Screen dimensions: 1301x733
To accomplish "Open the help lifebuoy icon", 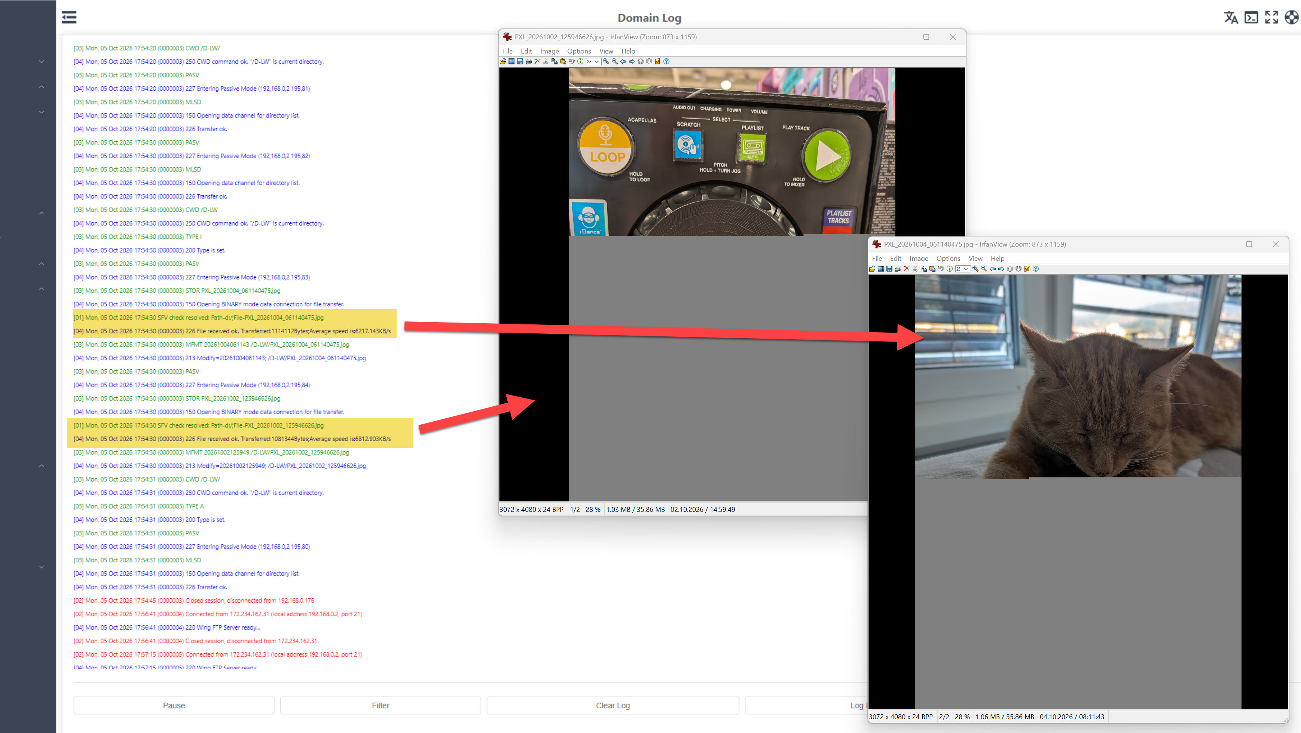I will click(1291, 17).
